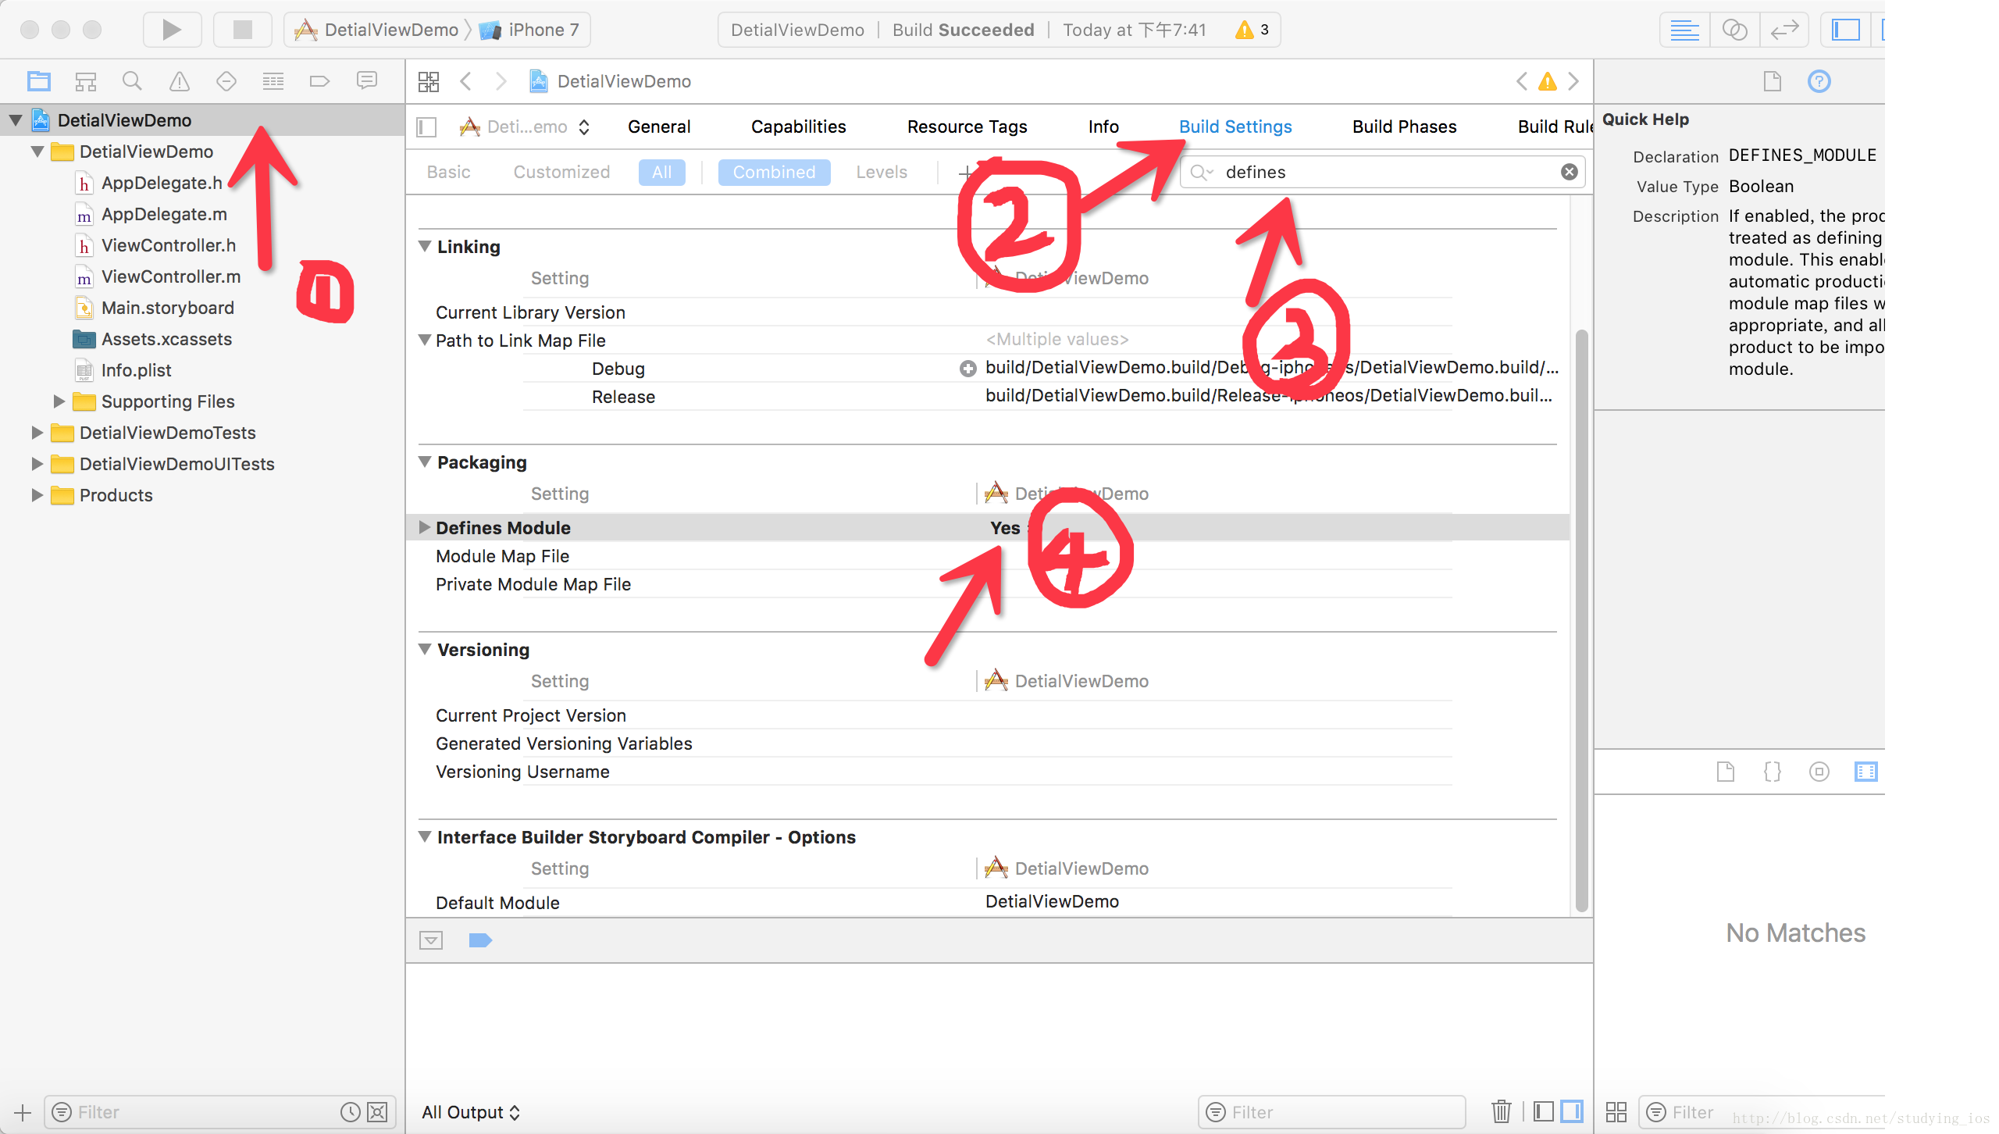Select the Customized settings filter

(x=561, y=172)
